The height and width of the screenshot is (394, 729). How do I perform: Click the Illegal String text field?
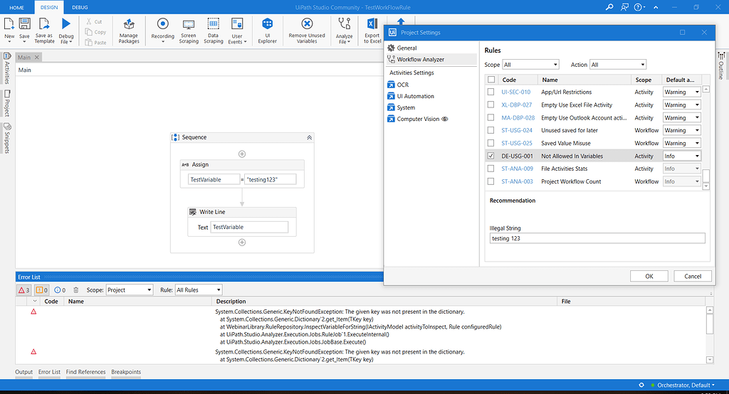[597, 238]
